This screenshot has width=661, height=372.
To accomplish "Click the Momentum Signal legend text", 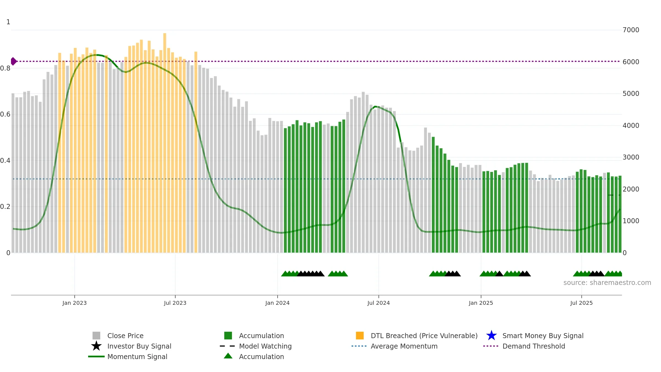I will 137,357.
